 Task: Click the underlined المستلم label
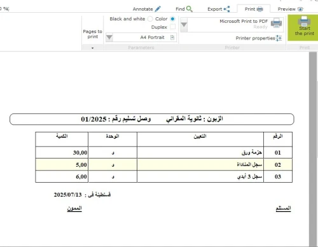(x=283, y=208)
